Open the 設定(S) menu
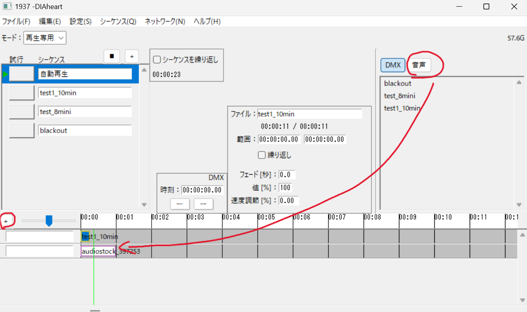The height and width of the screenshot is (312, 527). 80,22
